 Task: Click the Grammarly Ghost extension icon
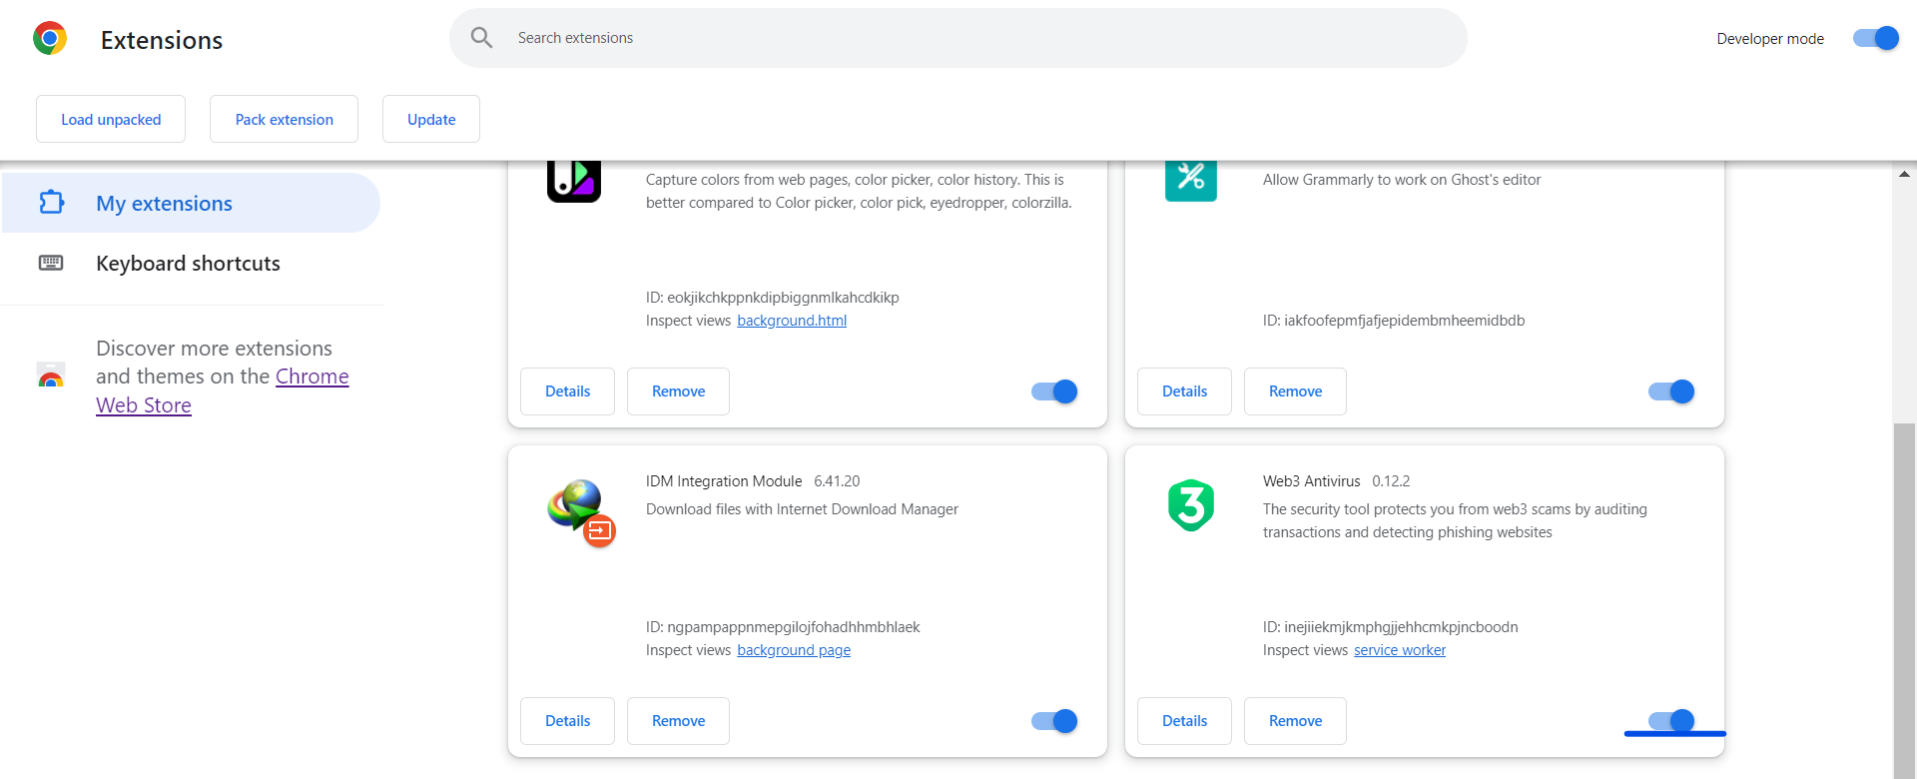pyautogui.click(x=1191, y=180)
